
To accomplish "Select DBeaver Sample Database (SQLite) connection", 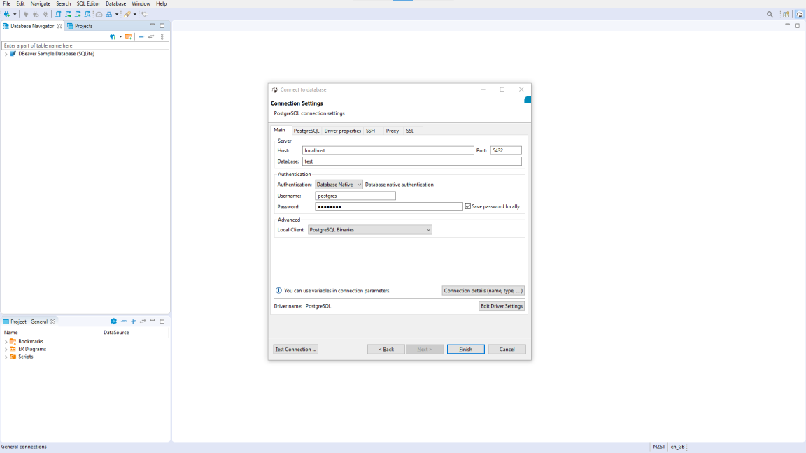I will point(57,53).
